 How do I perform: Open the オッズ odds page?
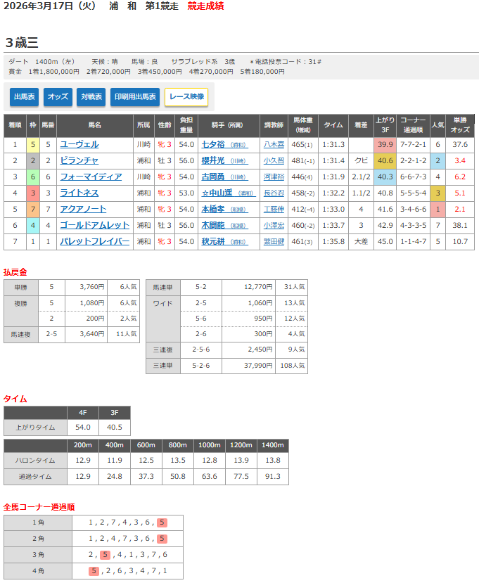(58, 97)
